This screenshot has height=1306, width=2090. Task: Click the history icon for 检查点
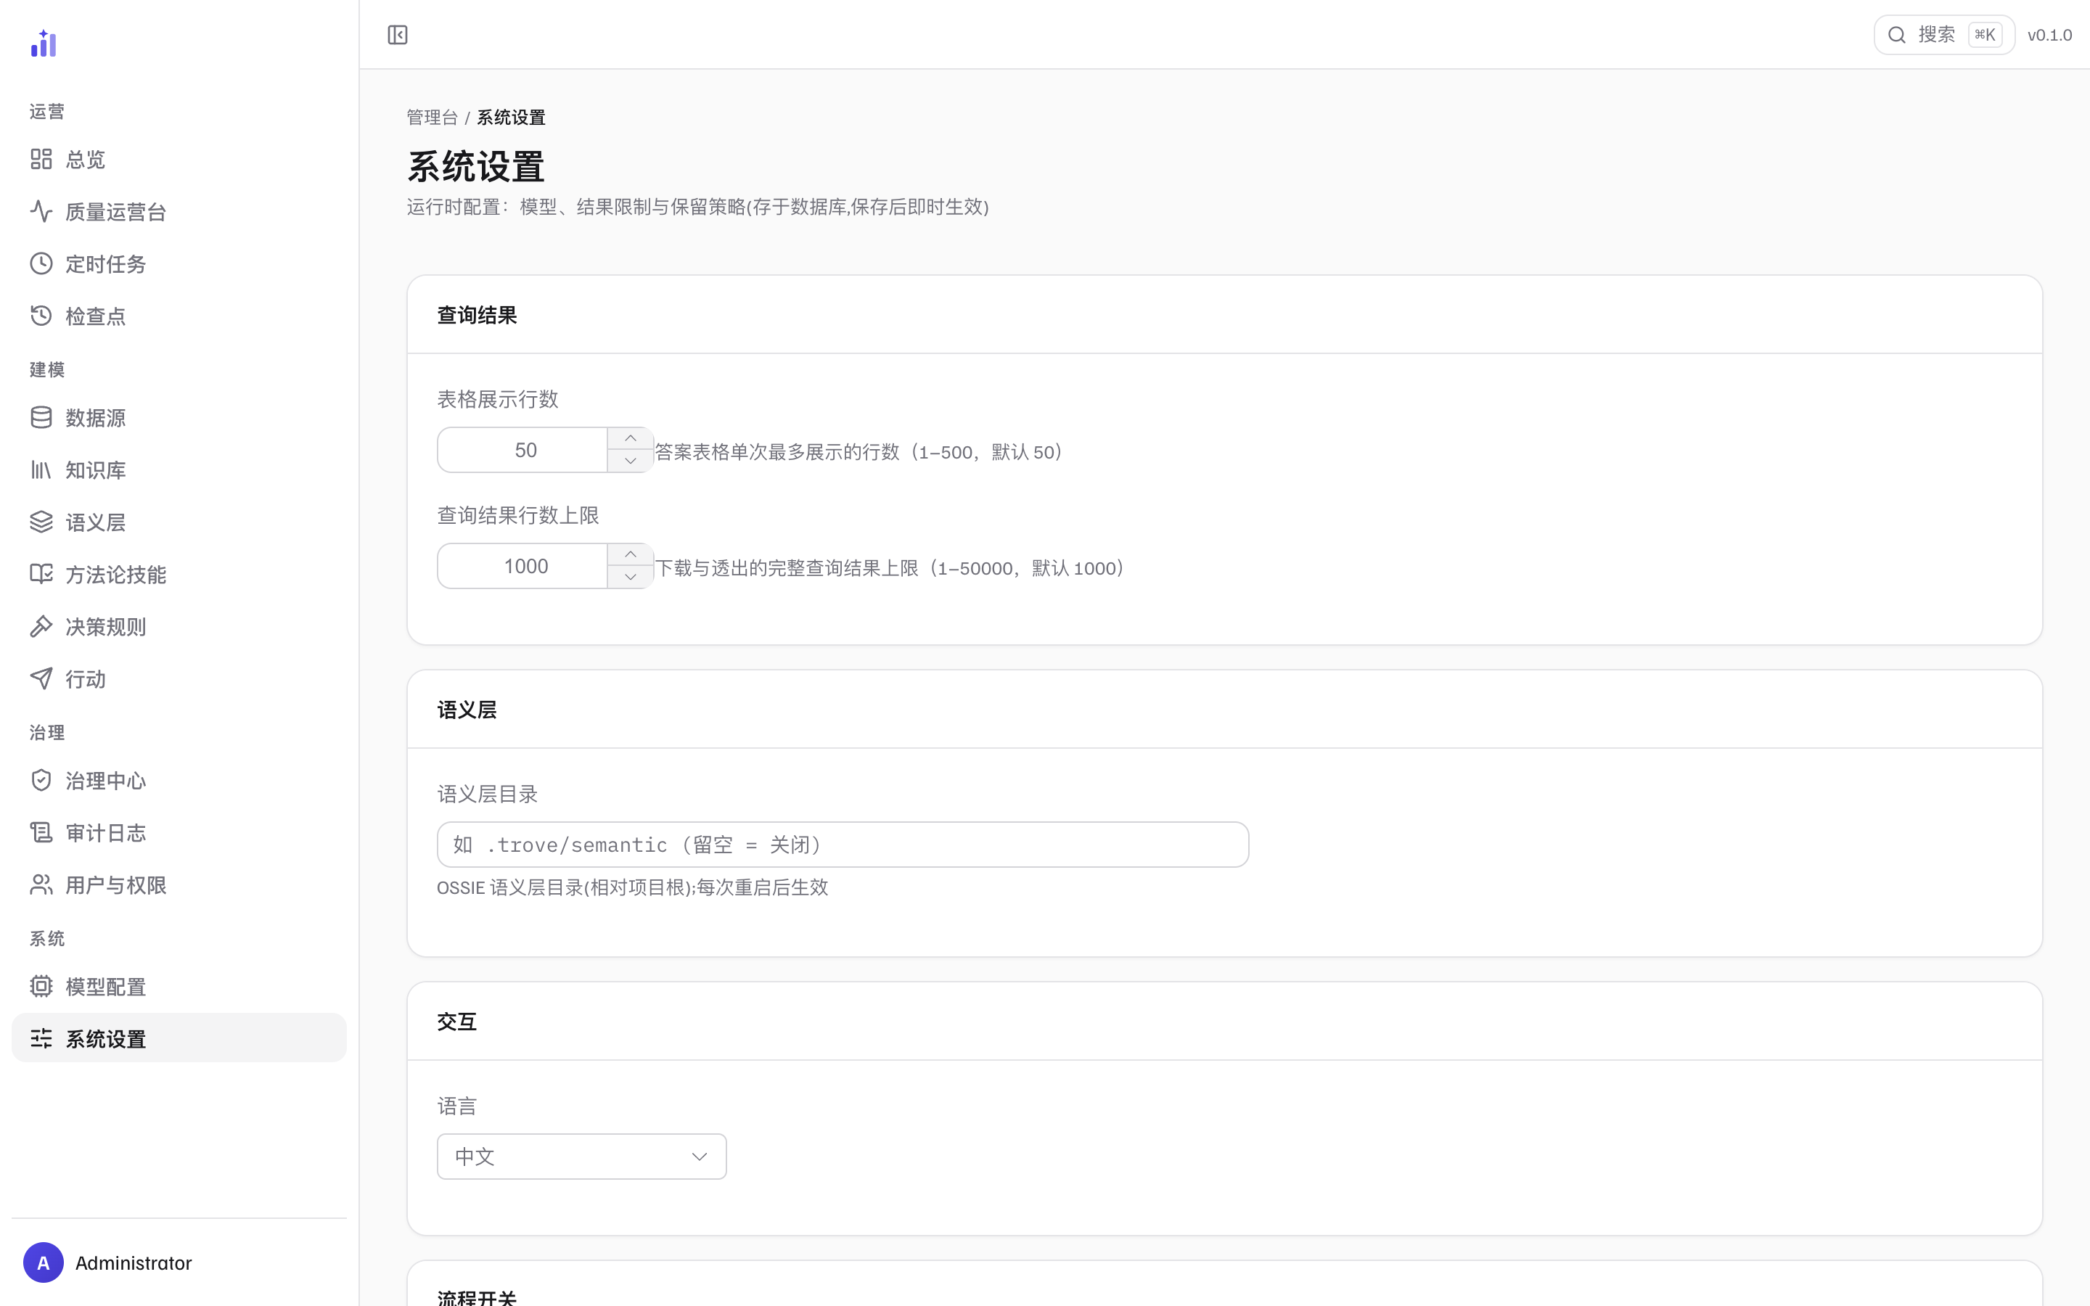pyautogui.click(x=41, y=316)
